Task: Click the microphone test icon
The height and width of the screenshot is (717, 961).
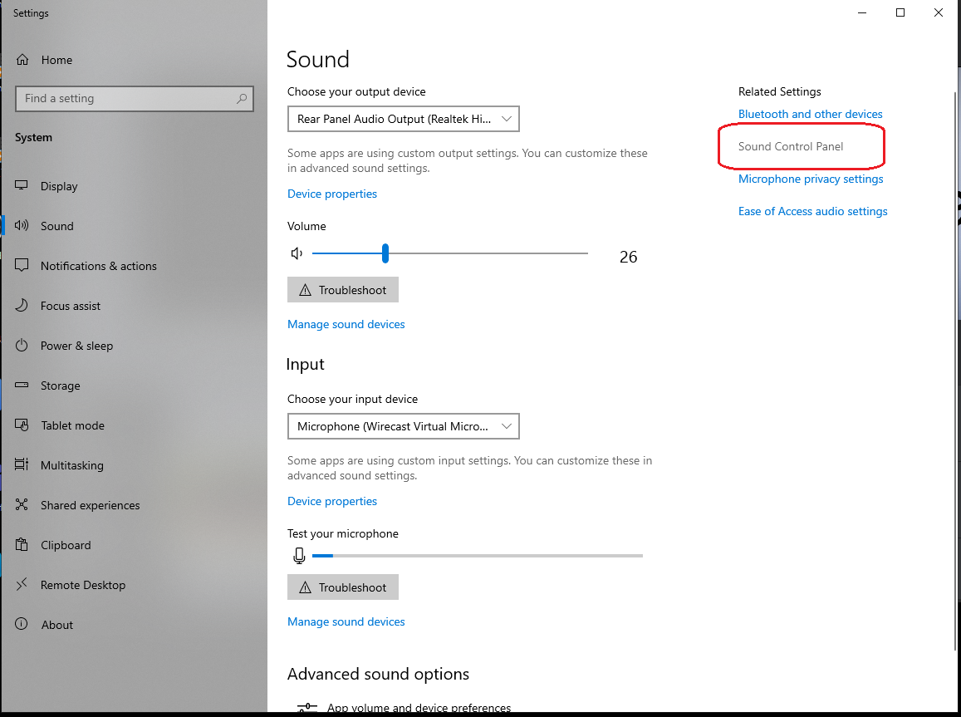Action: [299, 556]
